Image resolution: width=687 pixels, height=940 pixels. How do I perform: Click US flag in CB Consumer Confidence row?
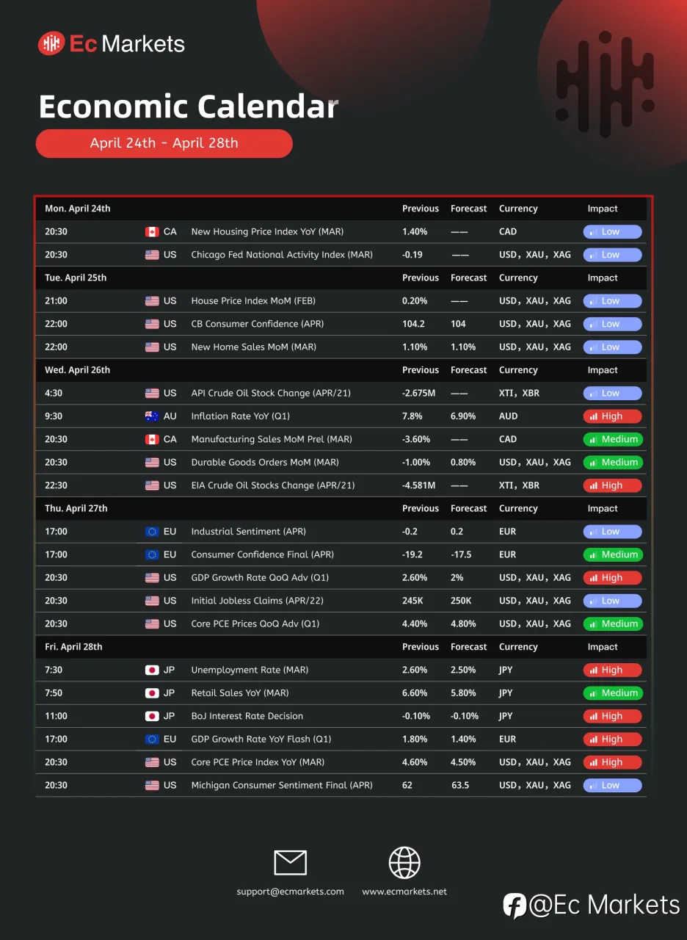point(152,324)
